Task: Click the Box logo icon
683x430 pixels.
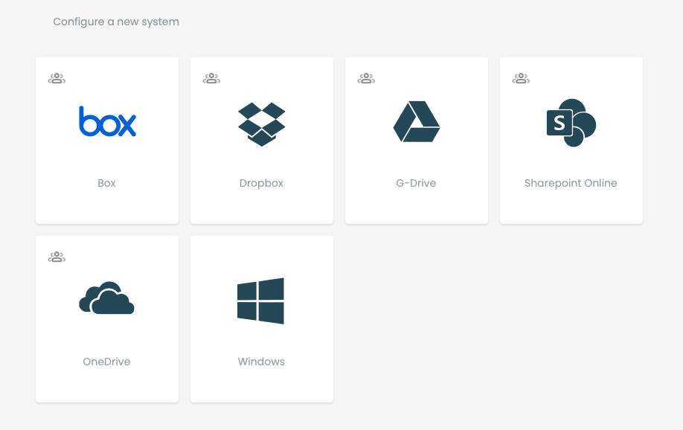Action: click(107, 121)
